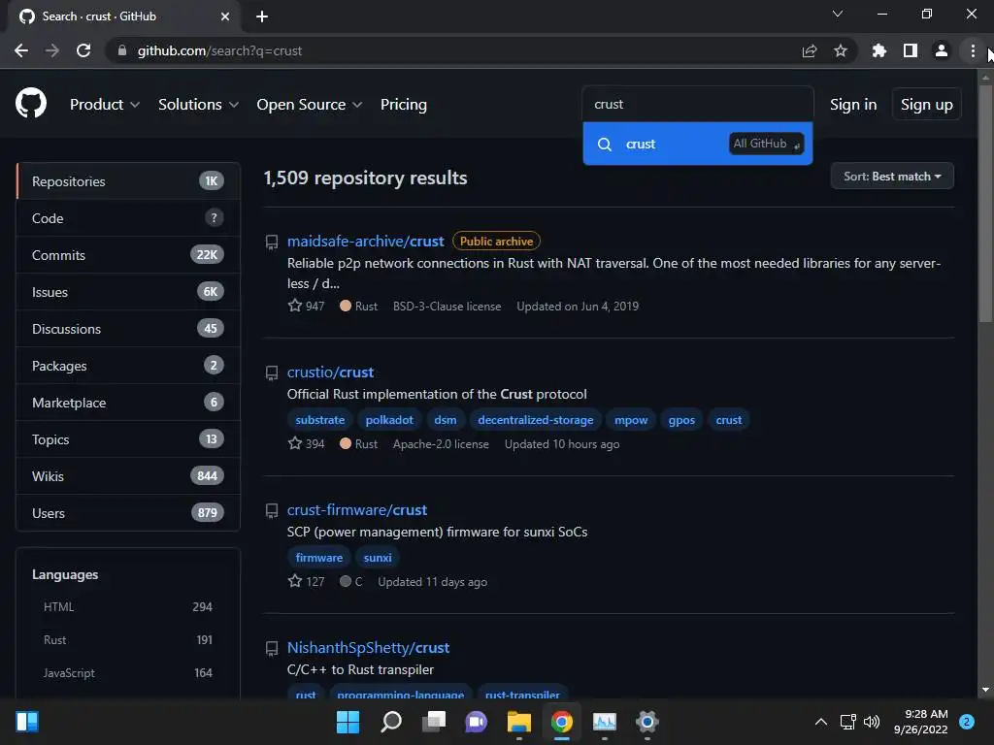The width and height of the screenshot is (994, 745).
Task: Filter by Rust language
Action: tap(128, 640)
